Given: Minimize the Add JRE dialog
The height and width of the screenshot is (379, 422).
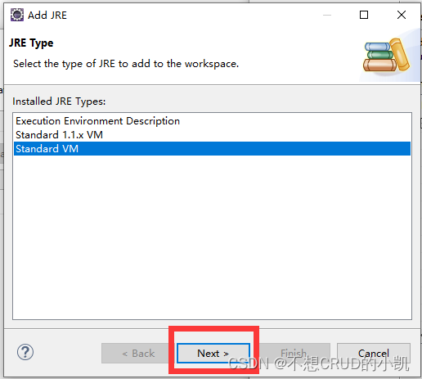Looking at the screenshot, I should (x=327, y=15).
